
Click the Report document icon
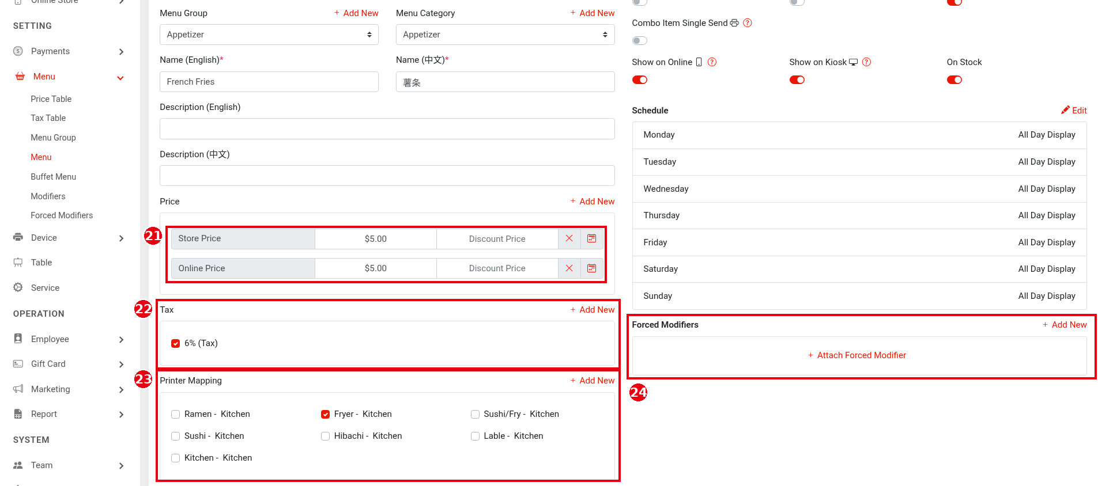(x=18, y=414)
